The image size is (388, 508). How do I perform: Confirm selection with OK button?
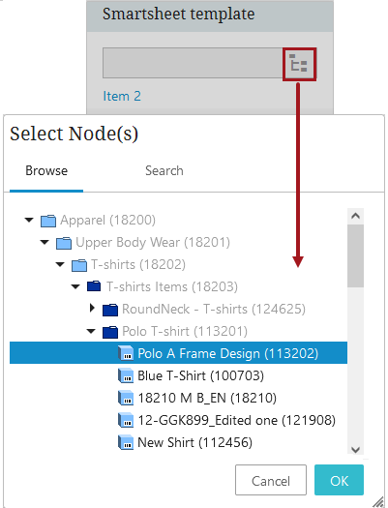[339, 480]
